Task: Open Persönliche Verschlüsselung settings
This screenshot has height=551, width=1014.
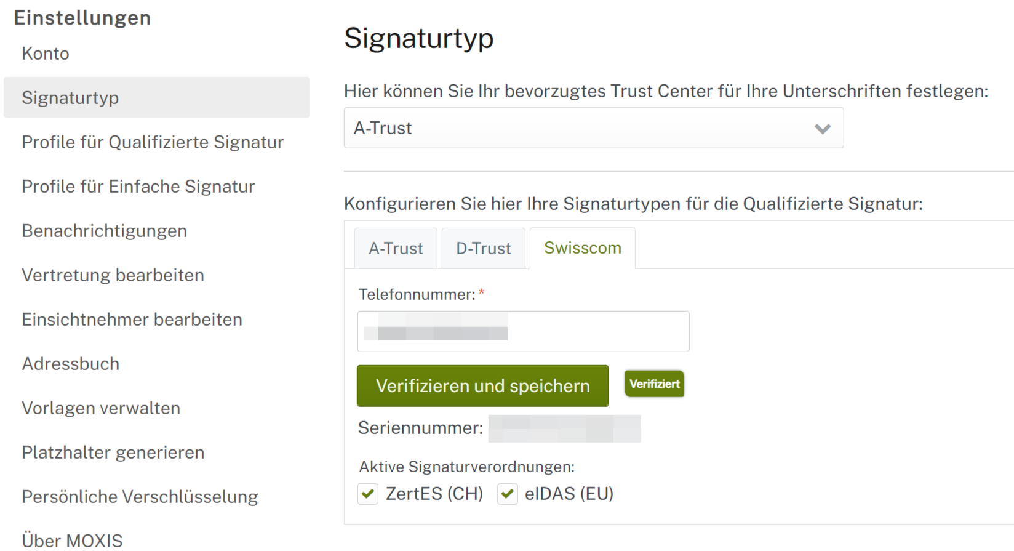Action: [140, 497]
